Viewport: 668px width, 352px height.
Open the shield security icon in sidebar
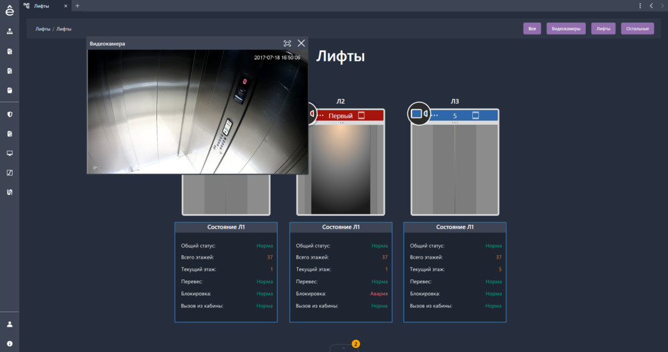pos(9,114)
